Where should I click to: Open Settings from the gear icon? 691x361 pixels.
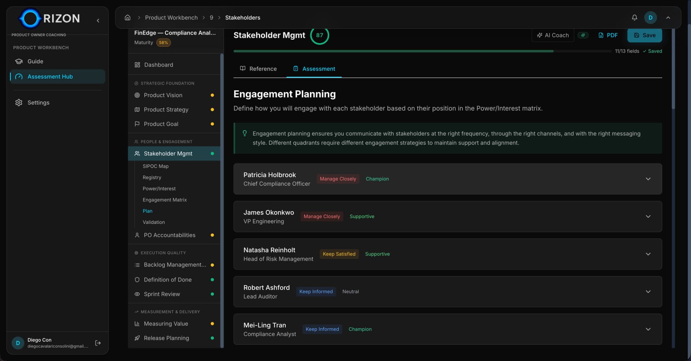[x=19, y=103]
